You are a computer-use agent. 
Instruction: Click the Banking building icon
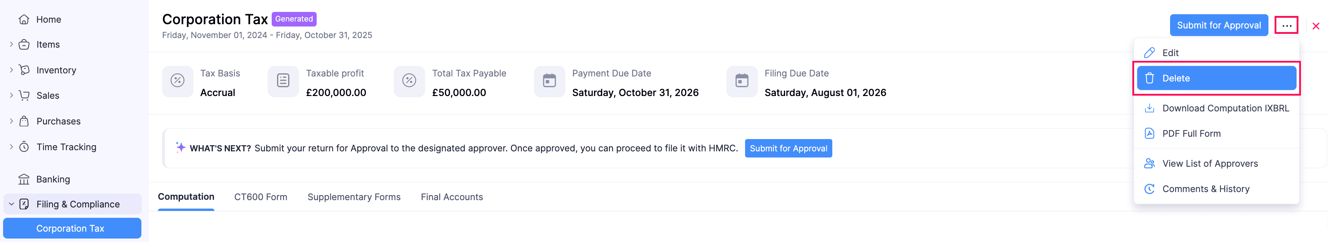click(24, 179)
